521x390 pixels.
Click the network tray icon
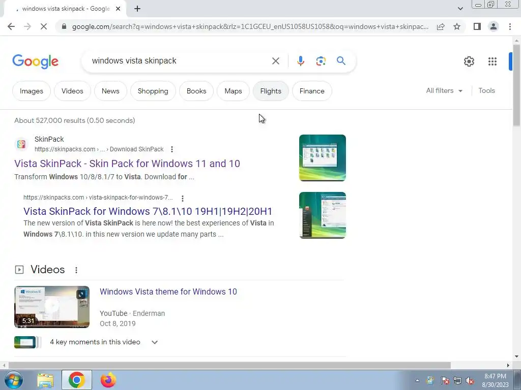coord(457,381)
